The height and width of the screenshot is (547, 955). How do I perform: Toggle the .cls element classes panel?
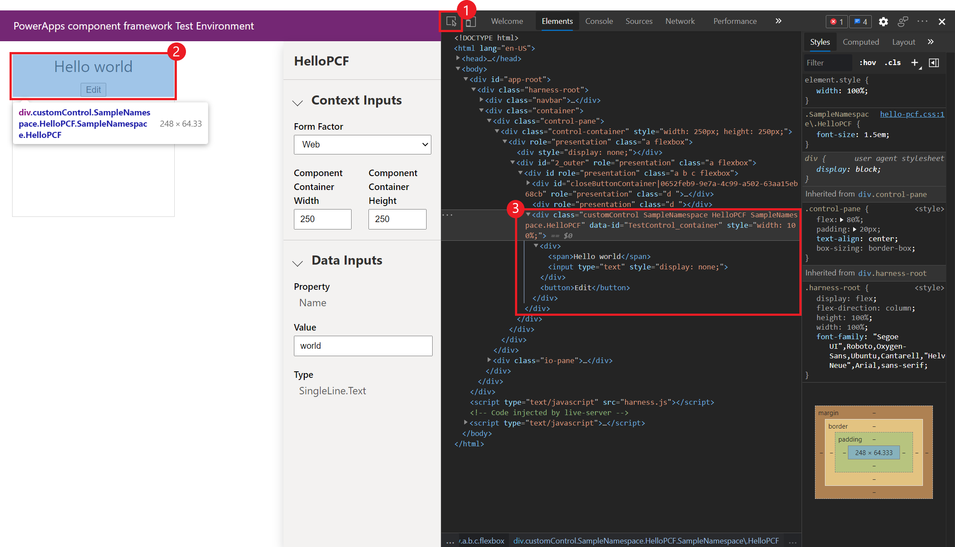click(x=892, y=62)
